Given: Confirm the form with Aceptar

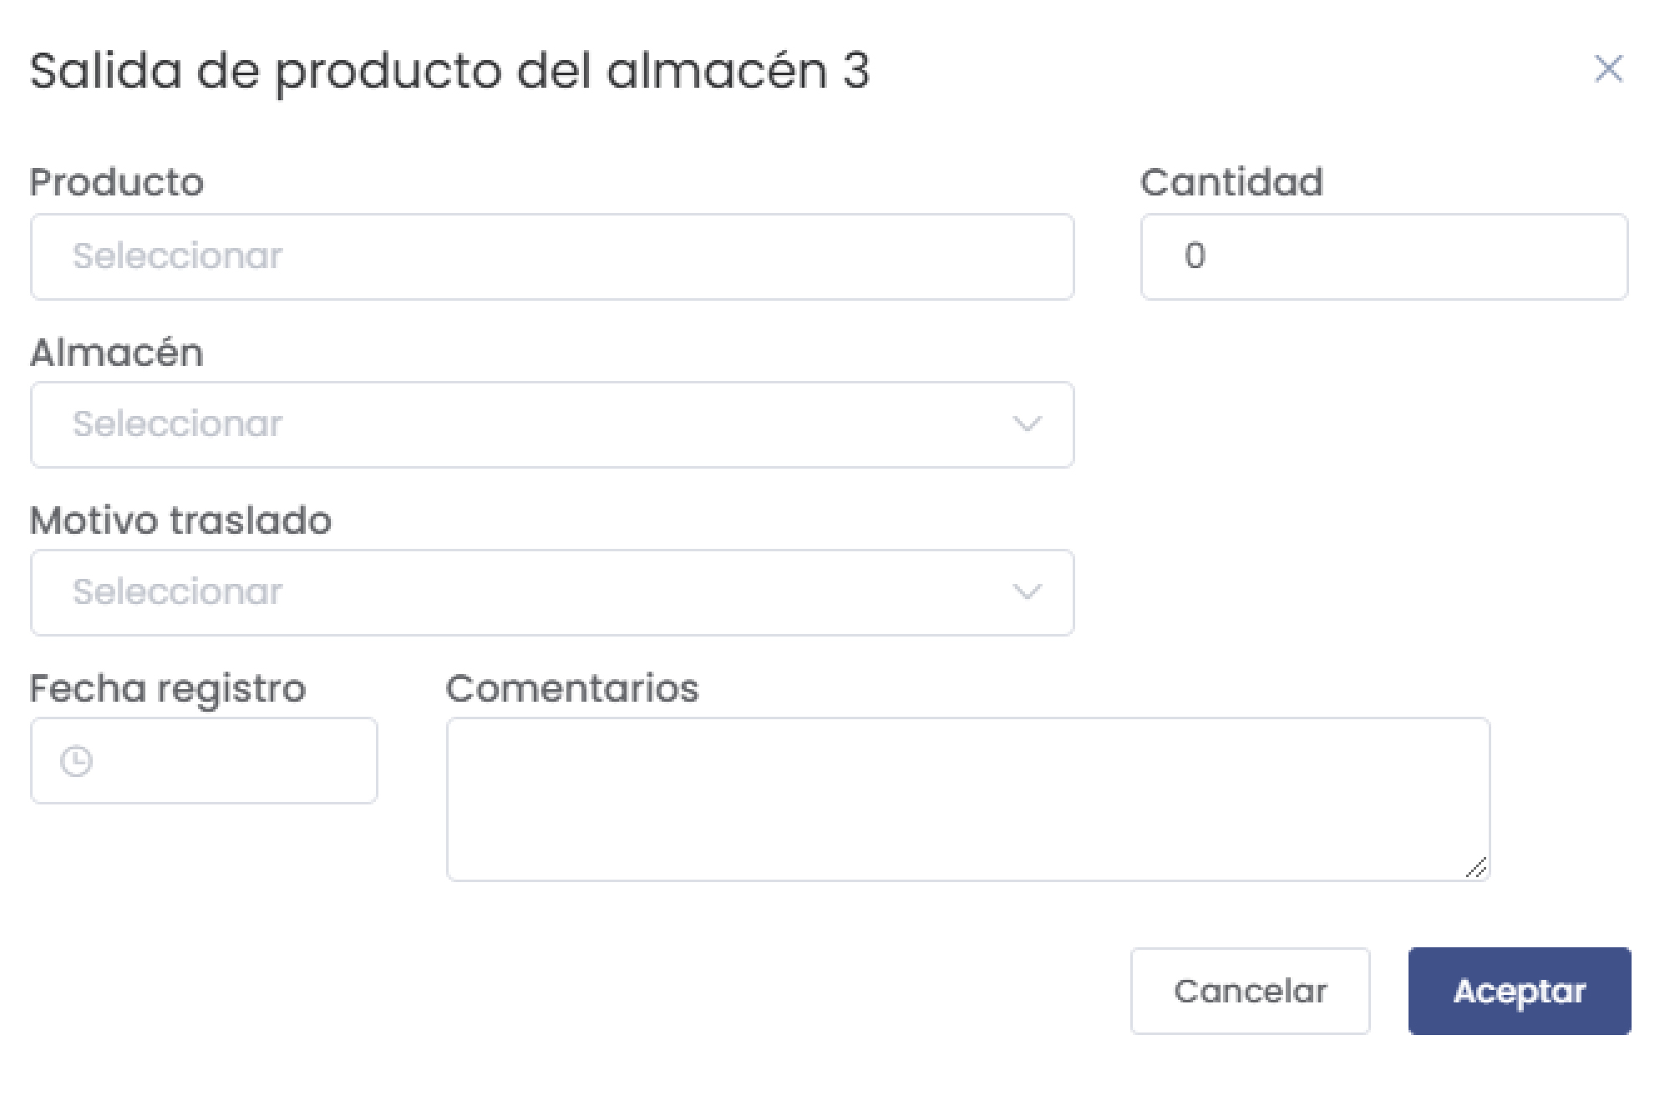Looking at the screenshot, I should pyautogui.click(x=1518, y=991).
